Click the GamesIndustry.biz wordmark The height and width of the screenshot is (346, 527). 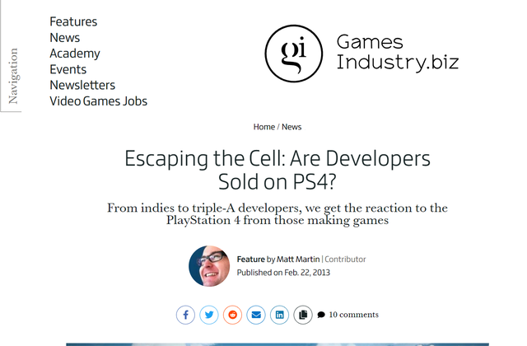pyautogui.click(x=398, y=53)
